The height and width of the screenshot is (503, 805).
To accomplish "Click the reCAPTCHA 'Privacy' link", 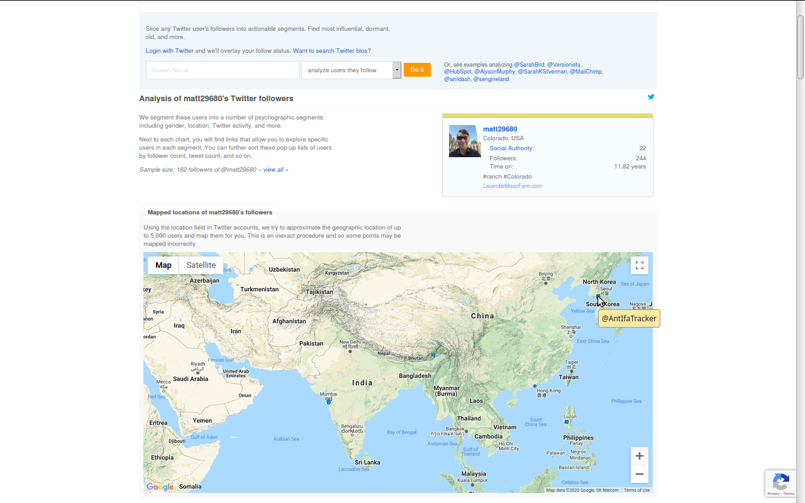I will pos(774,494).
